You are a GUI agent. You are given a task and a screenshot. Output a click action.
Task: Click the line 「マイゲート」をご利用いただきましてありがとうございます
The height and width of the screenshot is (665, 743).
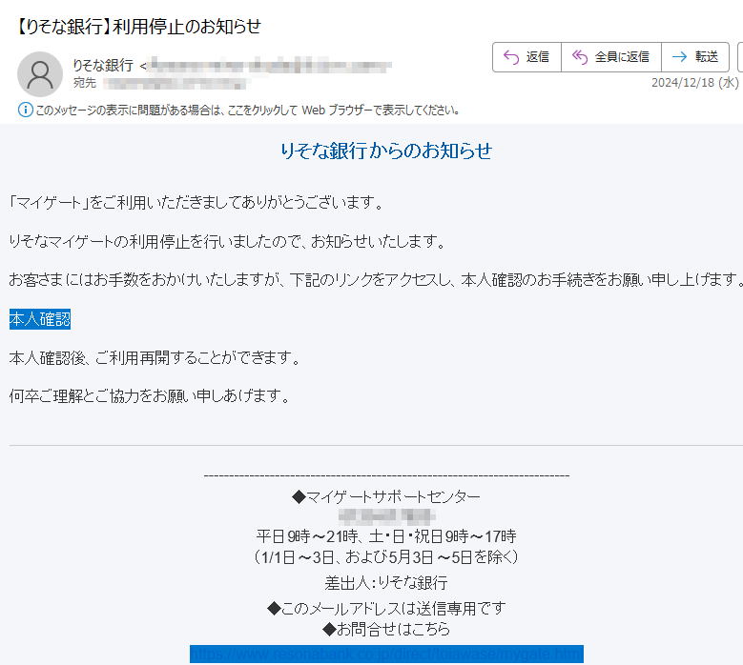point(196,203)
